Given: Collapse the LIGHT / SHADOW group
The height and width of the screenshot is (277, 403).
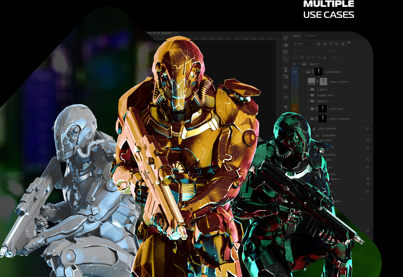Looking at the screenshot, I should tap(308, 118).
